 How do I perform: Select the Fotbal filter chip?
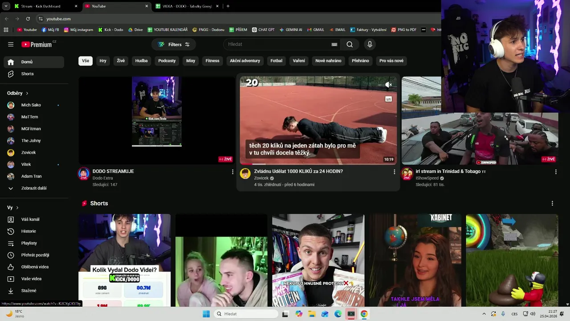[277, 61]
